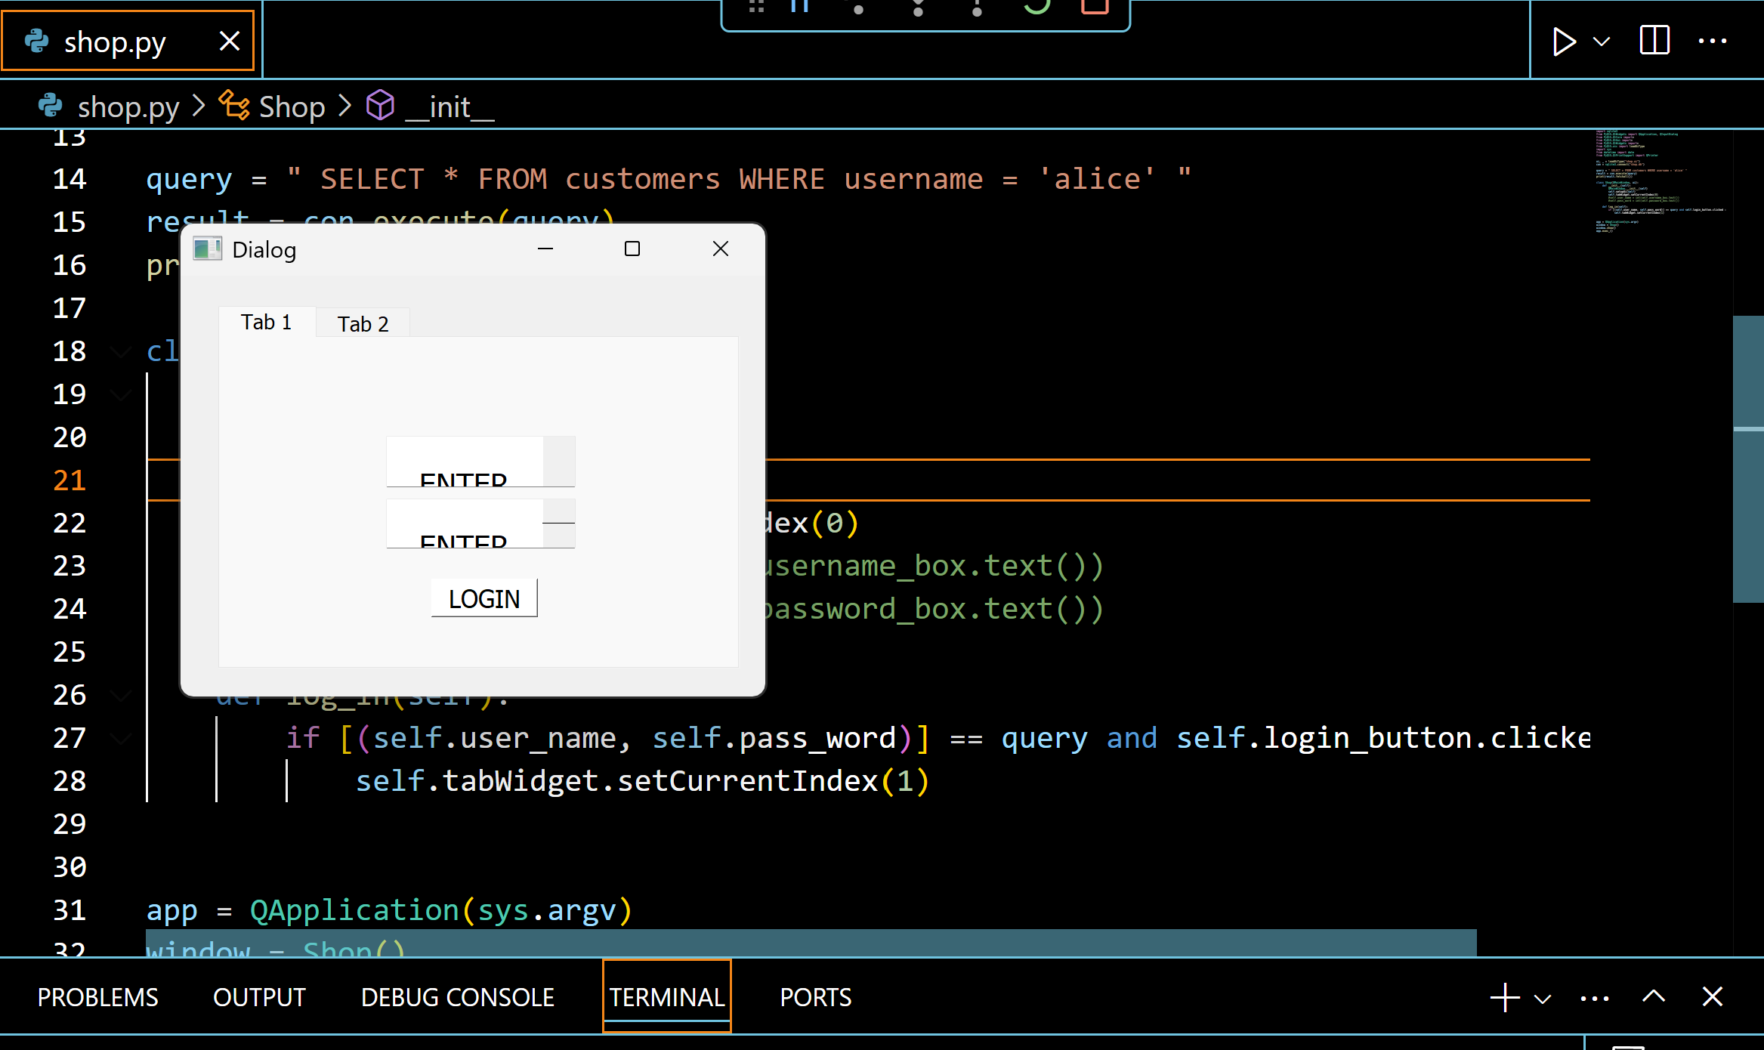Grab the debug toolbar drag handle
Image resolution: width=1764 pixels, height=1050 pixels.
(x=756, y=6)
